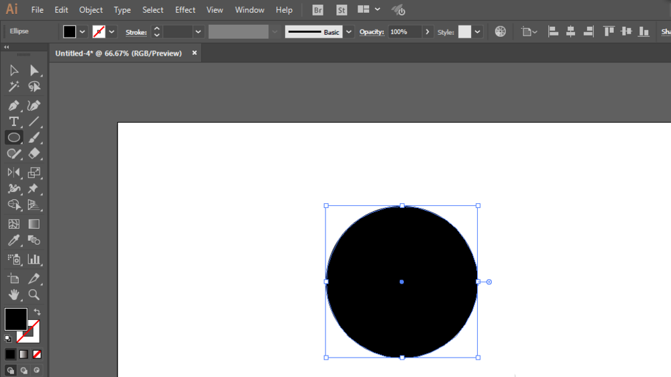
Task: Select the Hand tool
Action: point(13,295)
